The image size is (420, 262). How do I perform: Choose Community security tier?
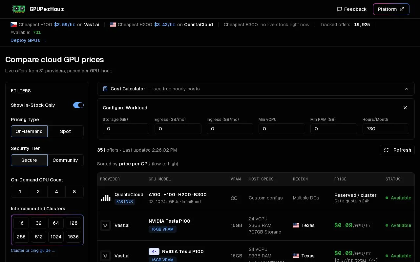tap(65, 160)
